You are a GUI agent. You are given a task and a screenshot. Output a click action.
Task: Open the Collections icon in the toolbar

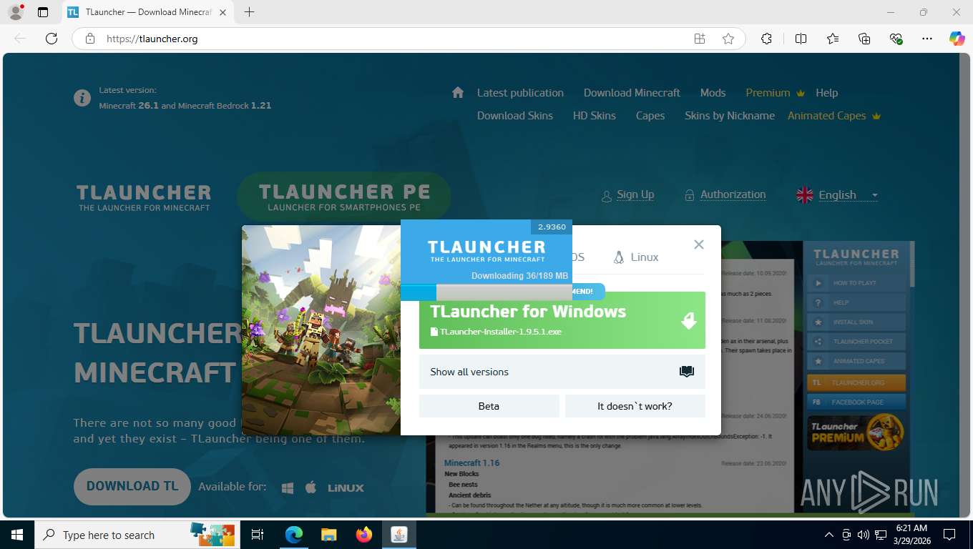[x=864, y=39]
